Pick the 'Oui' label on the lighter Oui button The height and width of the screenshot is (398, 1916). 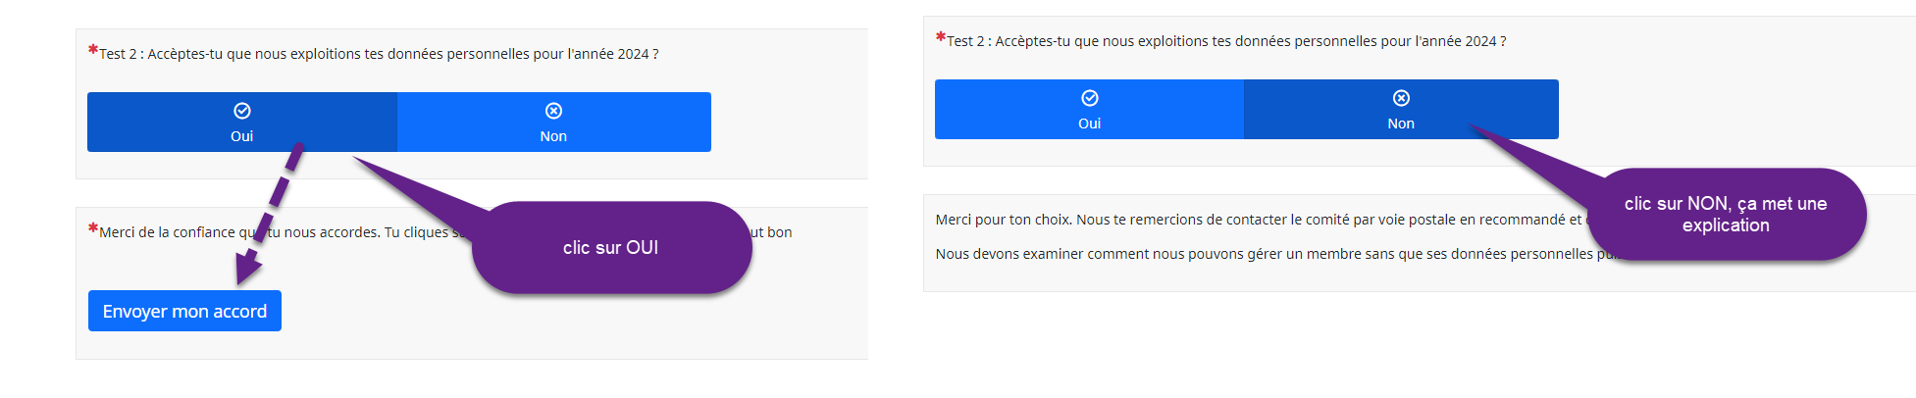tap(1089, 124)
